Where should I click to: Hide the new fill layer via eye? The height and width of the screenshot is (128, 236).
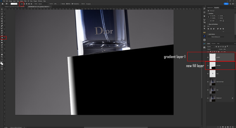(208, 65)
